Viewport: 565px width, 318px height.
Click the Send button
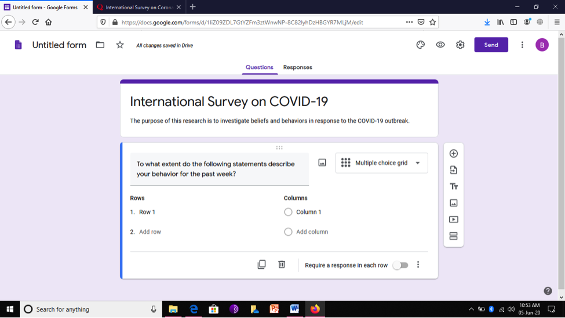pos(491,45)
